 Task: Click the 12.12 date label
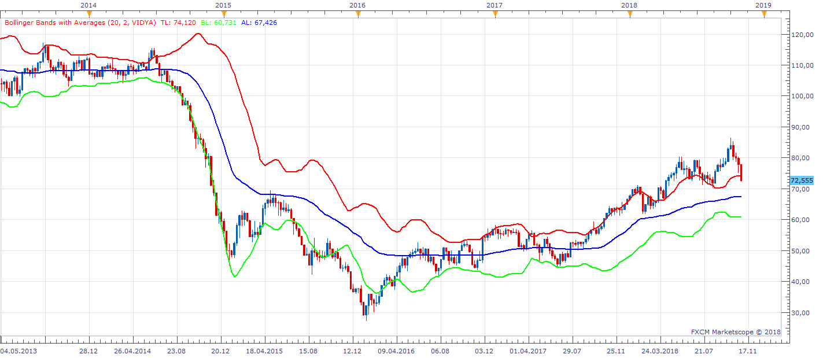point(352,351)
